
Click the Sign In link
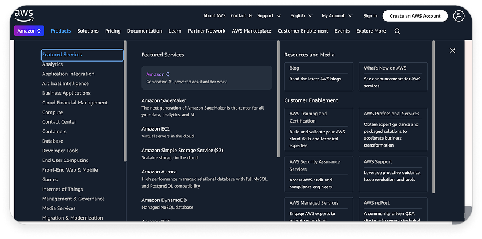pyautogui.click(x=370, y=15)
